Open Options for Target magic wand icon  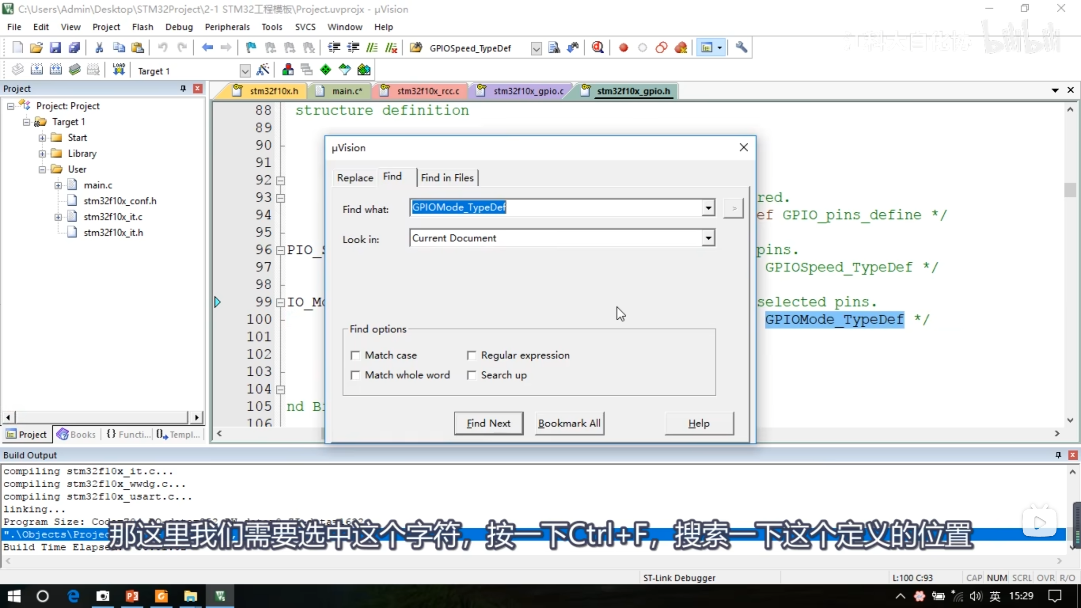(x=263, y=70)
